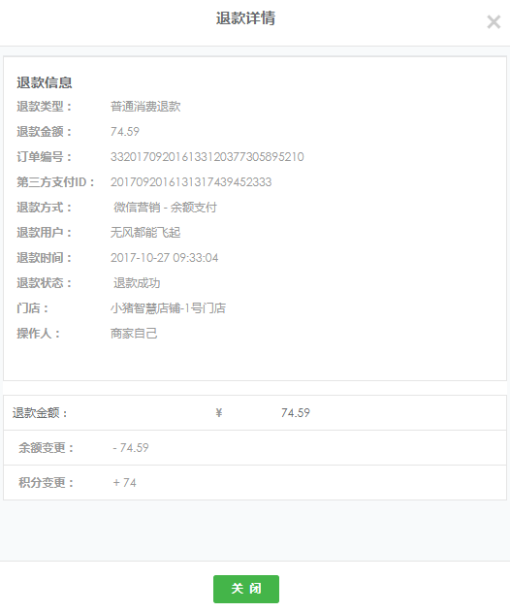
Task: Click the 积分变更 row label
Action: pos(46,483)
